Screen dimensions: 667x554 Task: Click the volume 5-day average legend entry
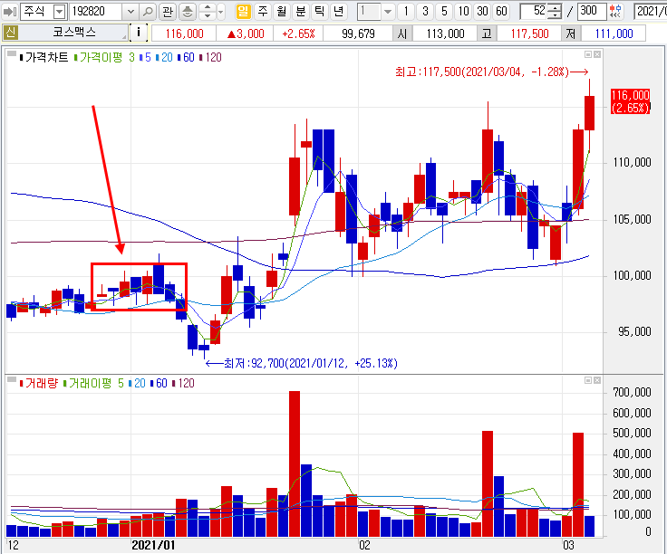[121, 383]
